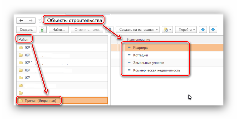Expand the print/report icon dropdown
This screenshot has height=119, width=237.
pos(167,30)
